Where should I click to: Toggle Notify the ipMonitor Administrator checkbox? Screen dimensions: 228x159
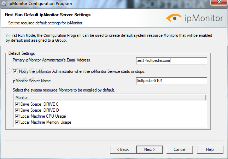pyautogui.click(x=15, y=71)
